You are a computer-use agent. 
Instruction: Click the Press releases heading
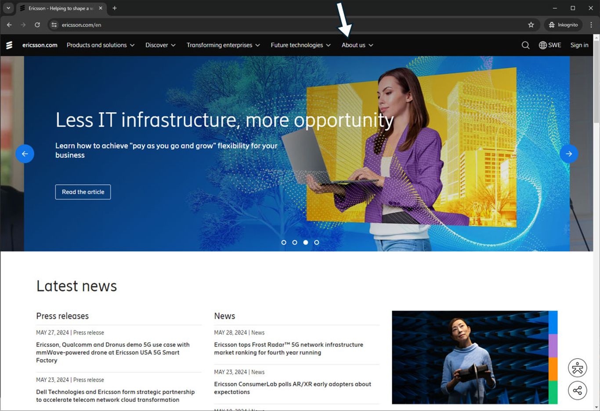(62, 316)
